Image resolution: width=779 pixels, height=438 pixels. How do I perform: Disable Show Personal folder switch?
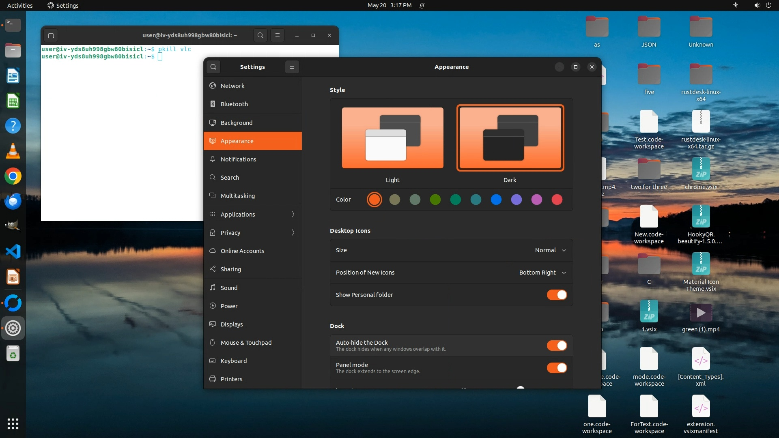pos(557,295)
